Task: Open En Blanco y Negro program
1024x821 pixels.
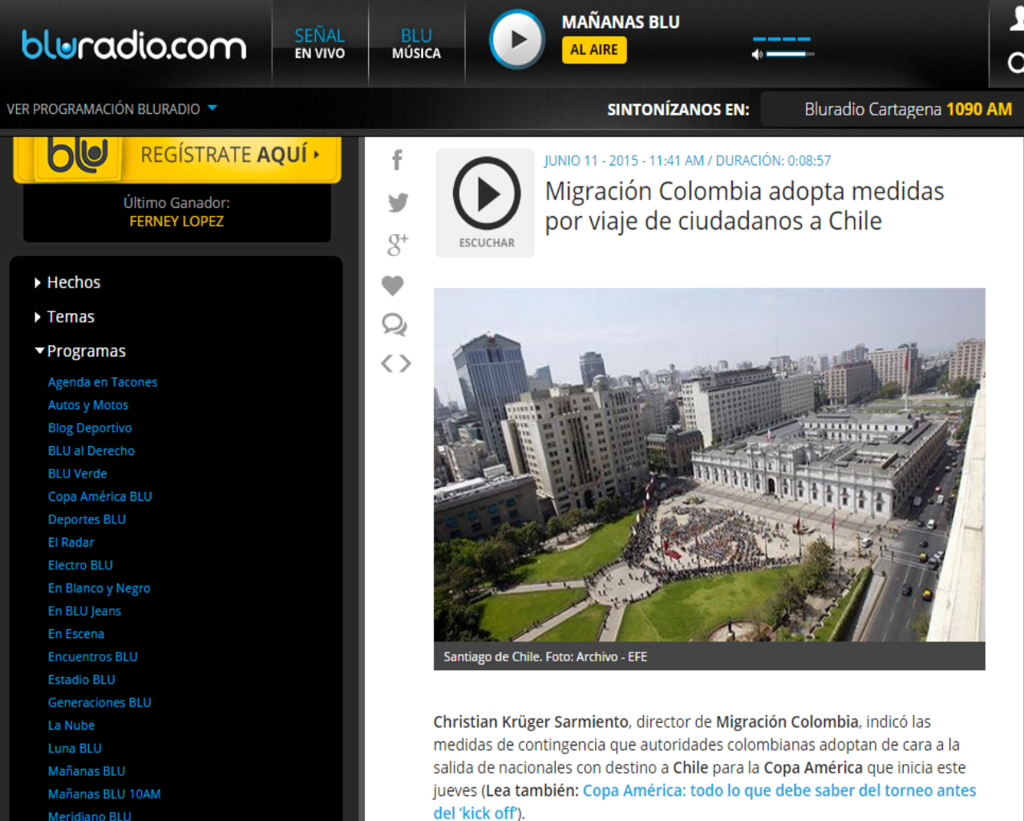Action: point(99,588)
